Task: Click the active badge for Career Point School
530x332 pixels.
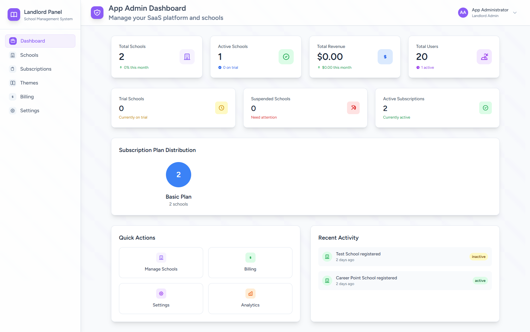Action: pyautogui.click(x=480, y=281)
